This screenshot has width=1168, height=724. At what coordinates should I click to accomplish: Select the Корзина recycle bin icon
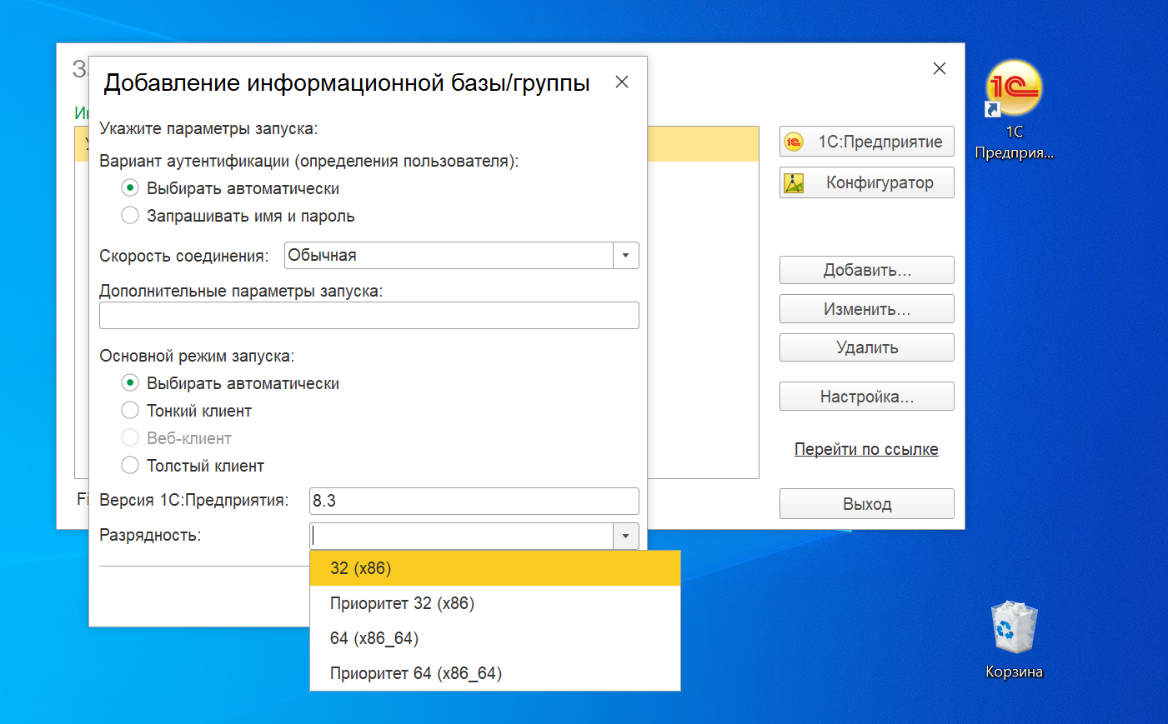[1014, 639]
